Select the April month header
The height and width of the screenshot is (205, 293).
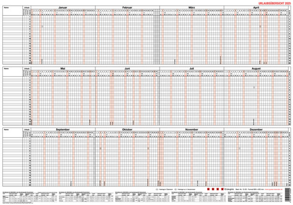256,8
